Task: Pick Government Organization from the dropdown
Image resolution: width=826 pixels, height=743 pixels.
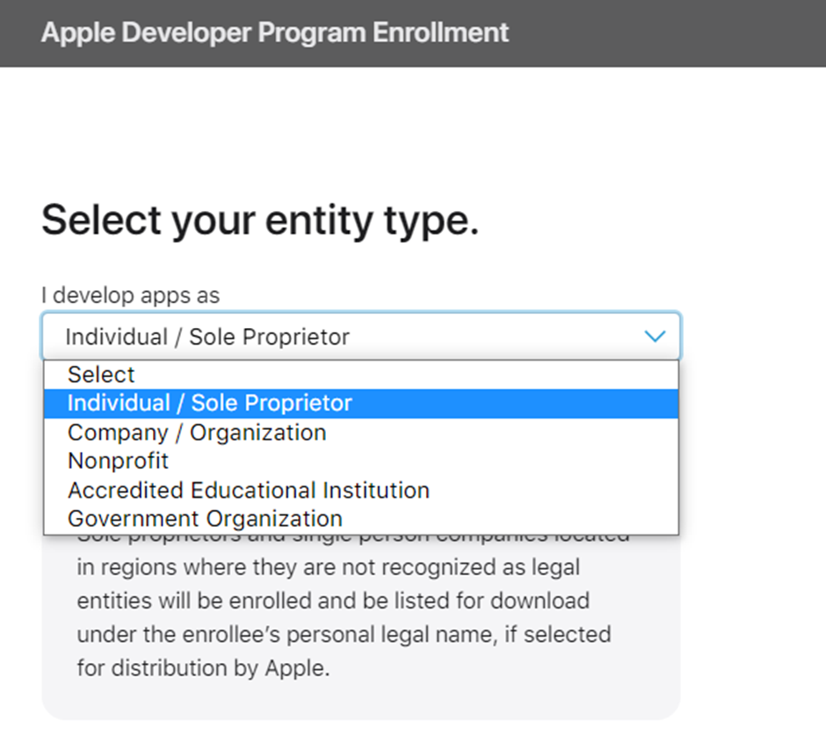Action: coord(205,519)
